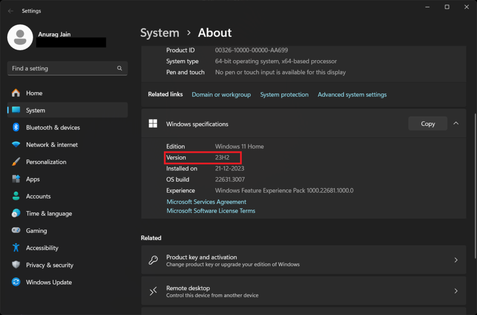Open Remote desktop chevron arrow
This screenshot has height=315, width=477.
pos(456,291)
